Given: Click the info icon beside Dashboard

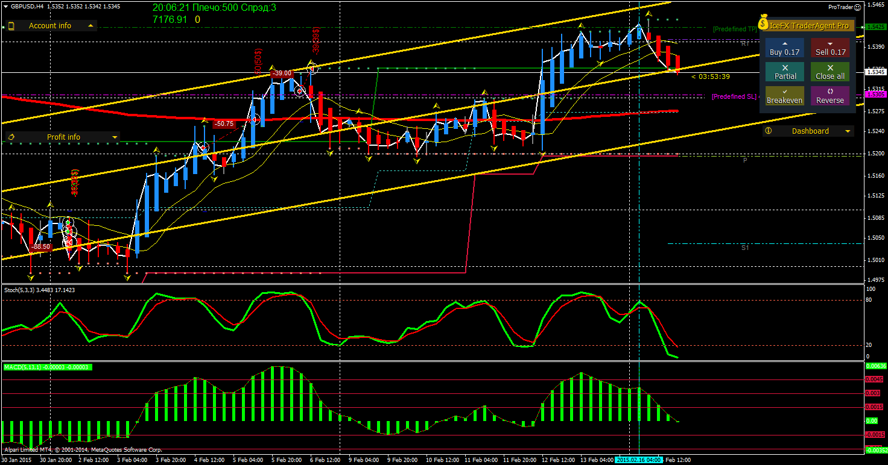Looking at the screenshot, I should (768, 131).
